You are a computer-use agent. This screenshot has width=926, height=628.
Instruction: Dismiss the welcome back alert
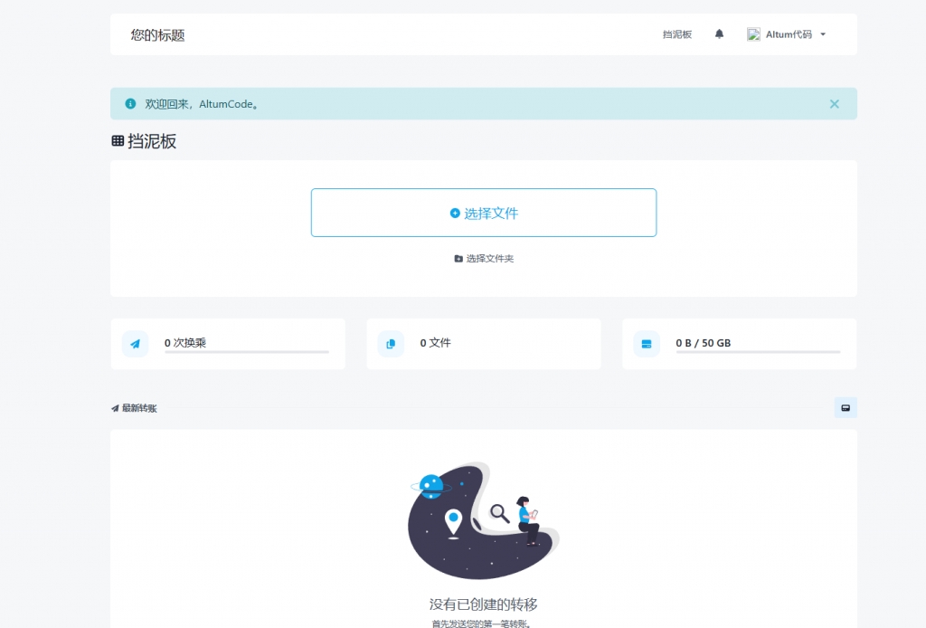tap(834, 104)
